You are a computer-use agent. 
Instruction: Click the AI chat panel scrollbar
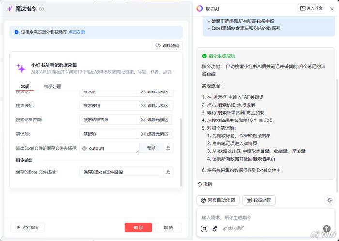(337, 136)
